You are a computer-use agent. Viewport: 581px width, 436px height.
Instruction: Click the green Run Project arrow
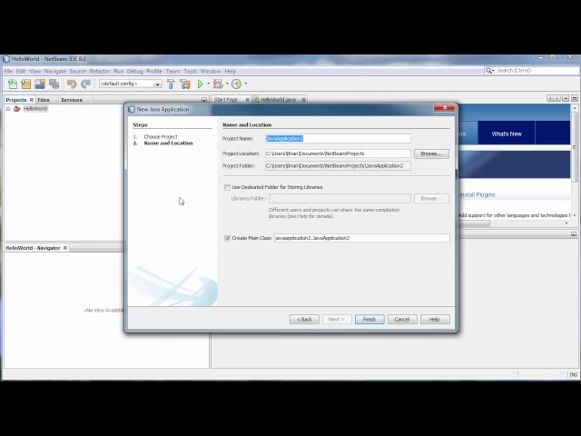pyautogui.click(x=201, y=84)
